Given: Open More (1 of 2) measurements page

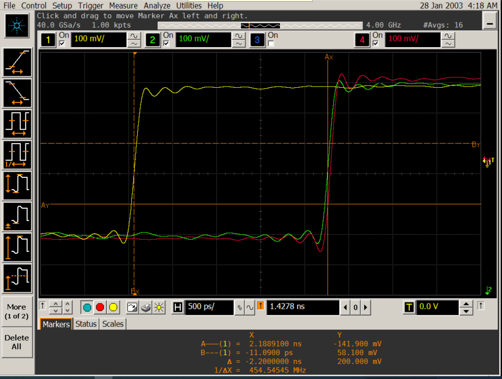Looking at the screenshot, I should click(x=17, y=311).
